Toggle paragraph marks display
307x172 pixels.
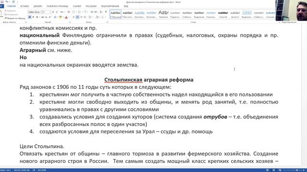point(106,12)
